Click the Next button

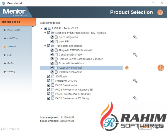click(x=159, y=127)
